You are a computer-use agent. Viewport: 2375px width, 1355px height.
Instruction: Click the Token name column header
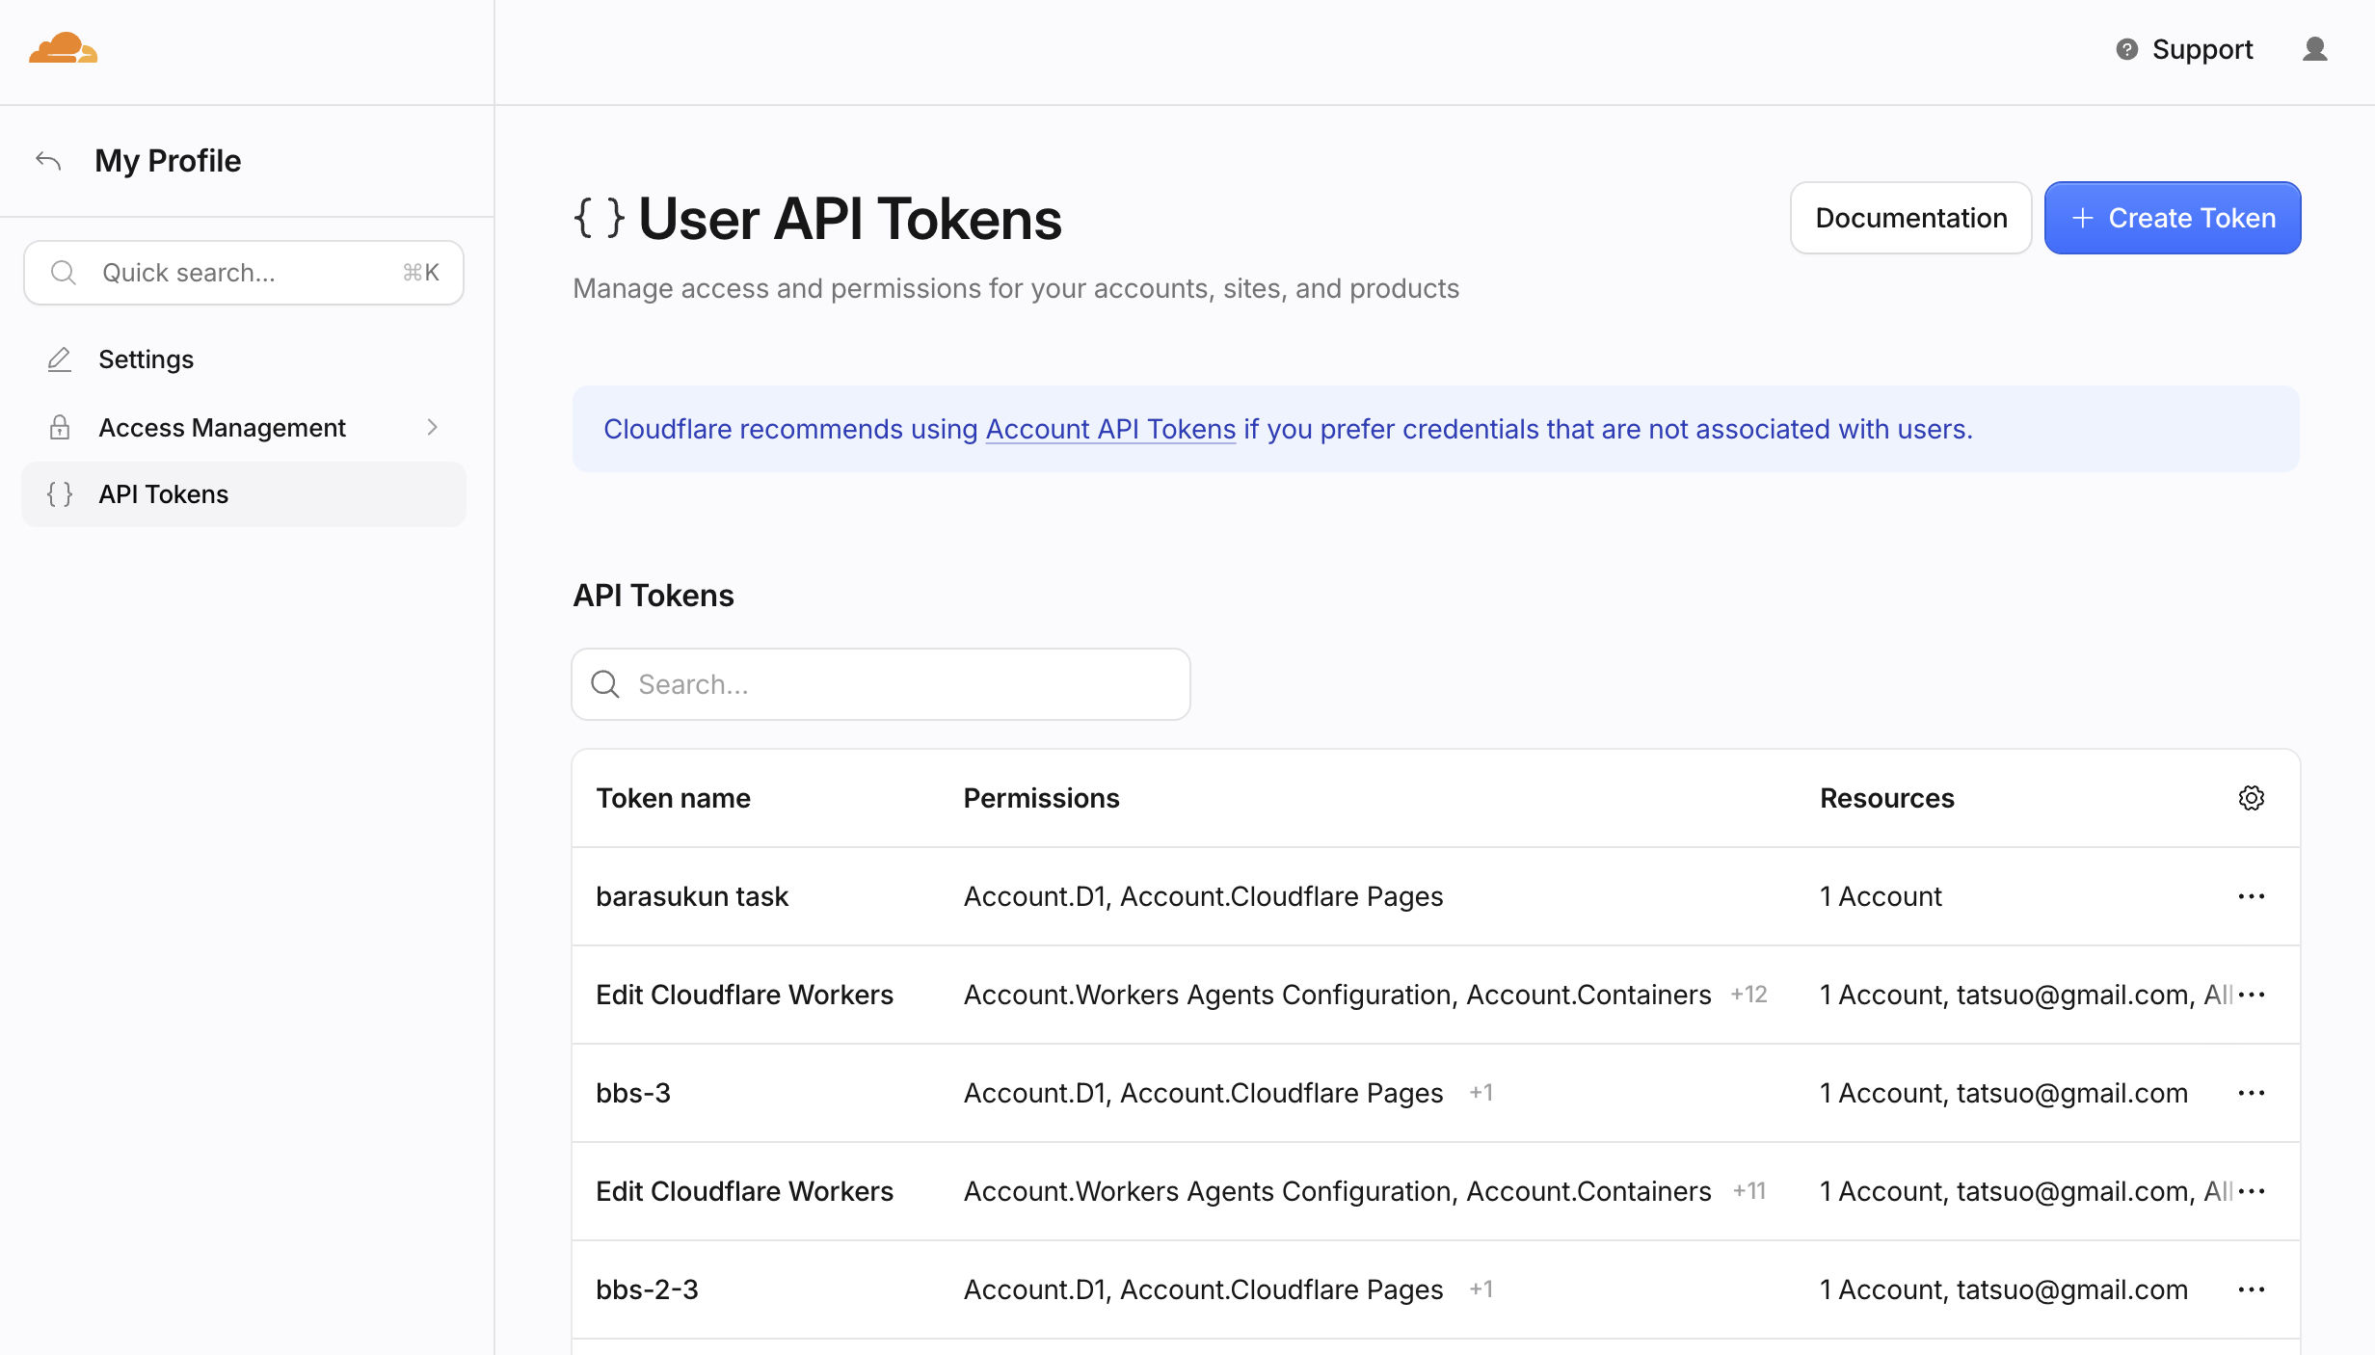(x=673, y=798)
